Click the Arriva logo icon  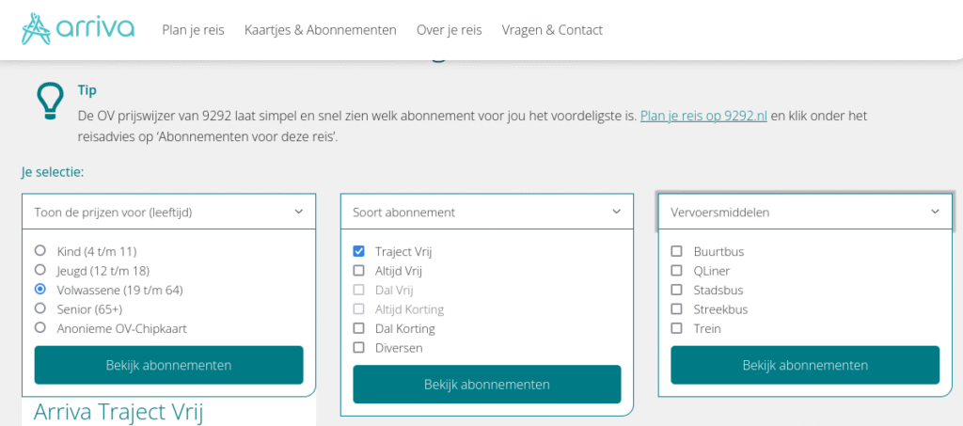pos(39,29)
